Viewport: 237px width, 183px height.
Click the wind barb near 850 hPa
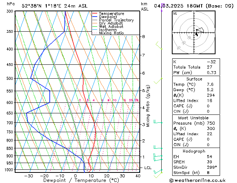coord(157,148)
